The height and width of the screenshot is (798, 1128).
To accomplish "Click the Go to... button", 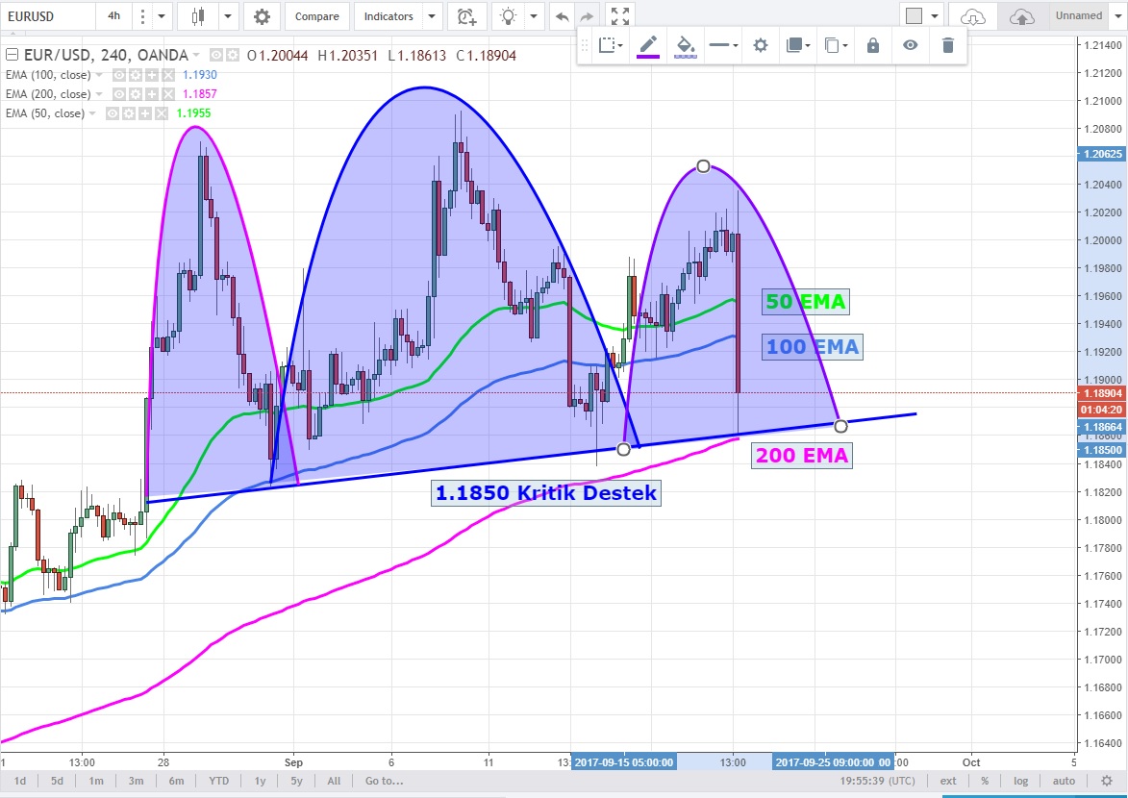I will (x=384, y=781).
